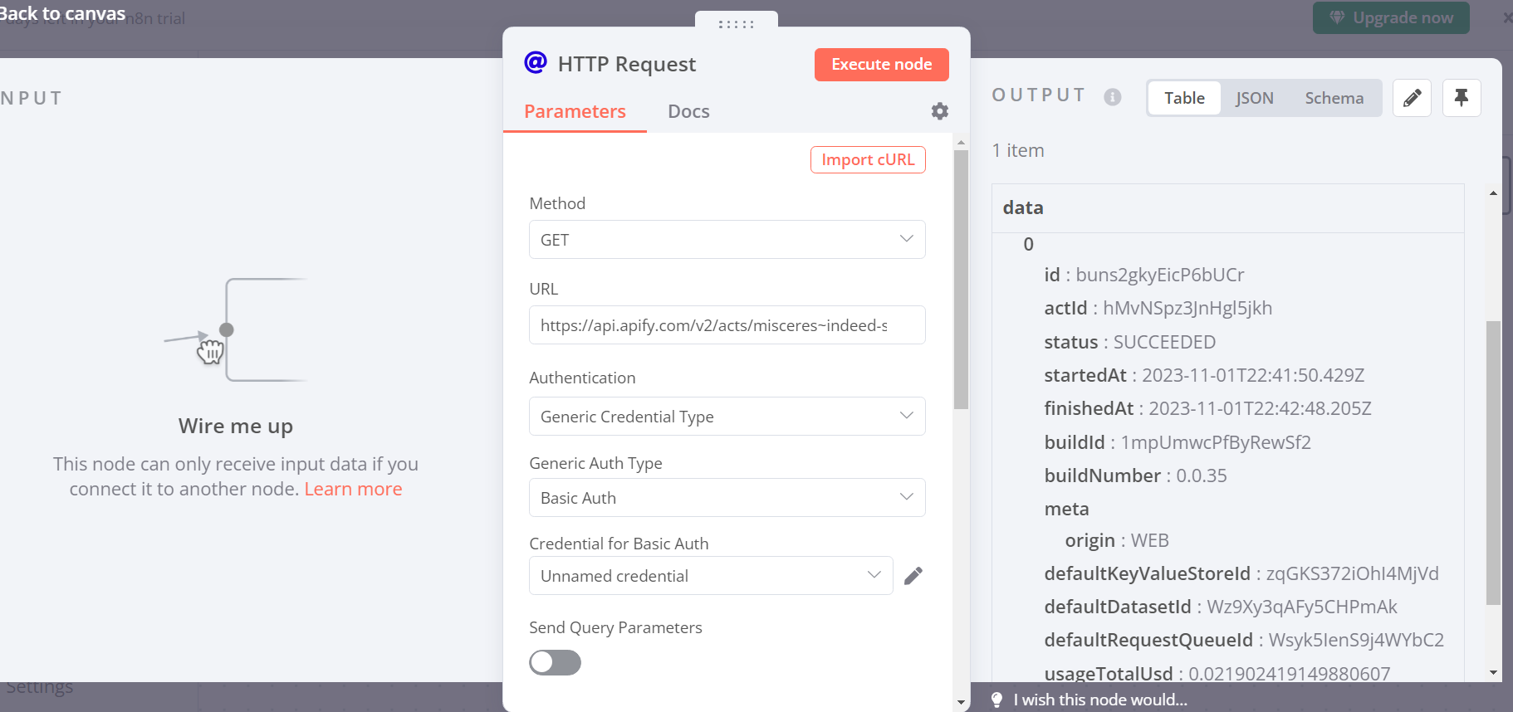
Task: Open the Method dropdown showing GET
Action: click(727, 240)
